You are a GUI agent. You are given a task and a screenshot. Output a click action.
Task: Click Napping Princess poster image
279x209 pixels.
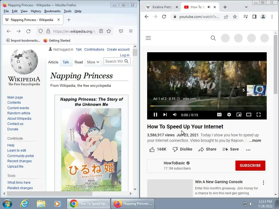[x=91, y=150]
